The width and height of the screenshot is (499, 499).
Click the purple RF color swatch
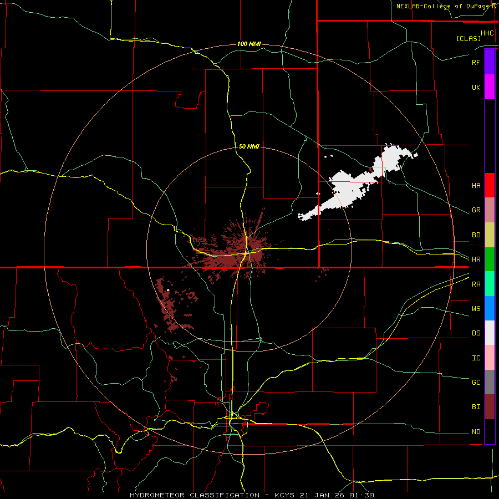click(x=490, y=62)
